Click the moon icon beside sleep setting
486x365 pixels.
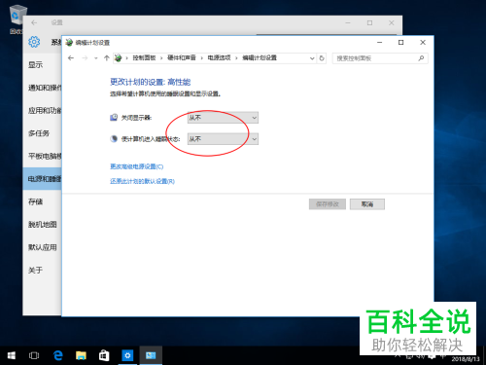pyautogui.click(x=114, y=139)
